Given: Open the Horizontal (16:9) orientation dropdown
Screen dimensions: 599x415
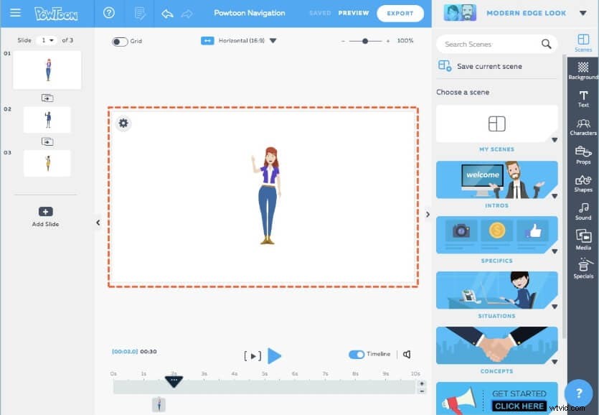Looking at the screenshot, I should coord(273,41).
